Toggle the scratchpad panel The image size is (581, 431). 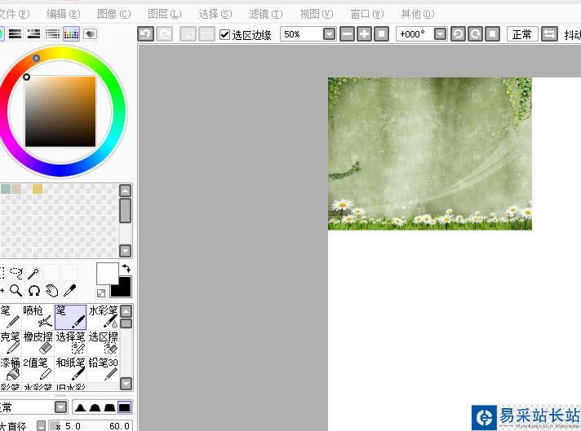[90, 34]
